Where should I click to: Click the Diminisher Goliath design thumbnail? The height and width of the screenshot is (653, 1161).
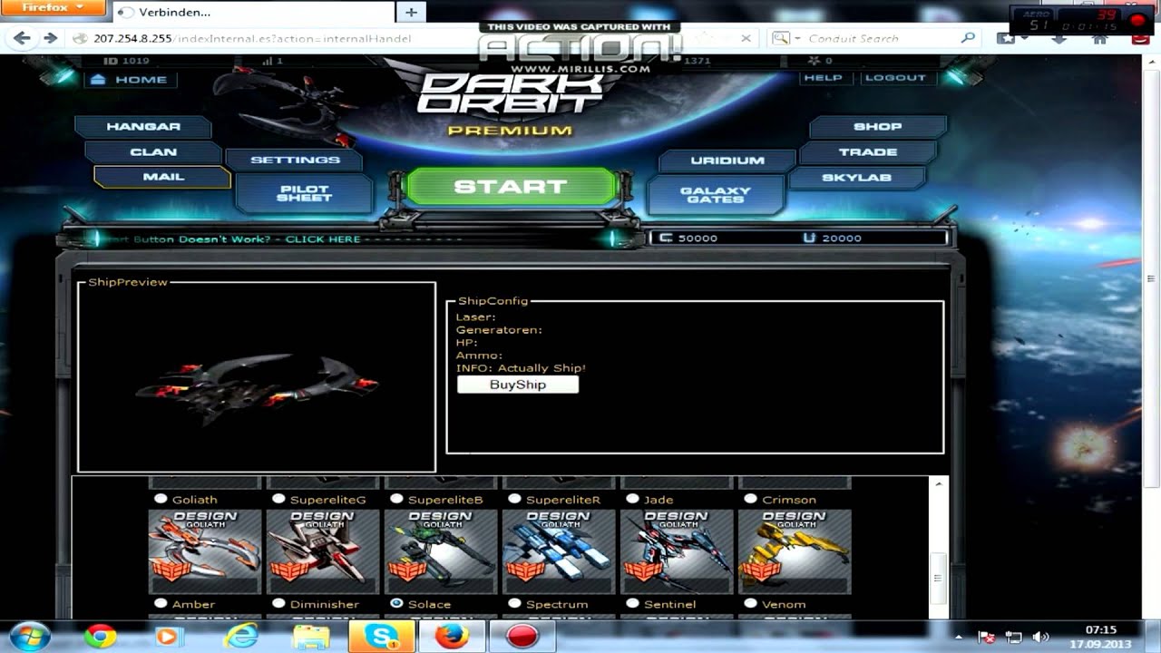(x=323, y=551)
